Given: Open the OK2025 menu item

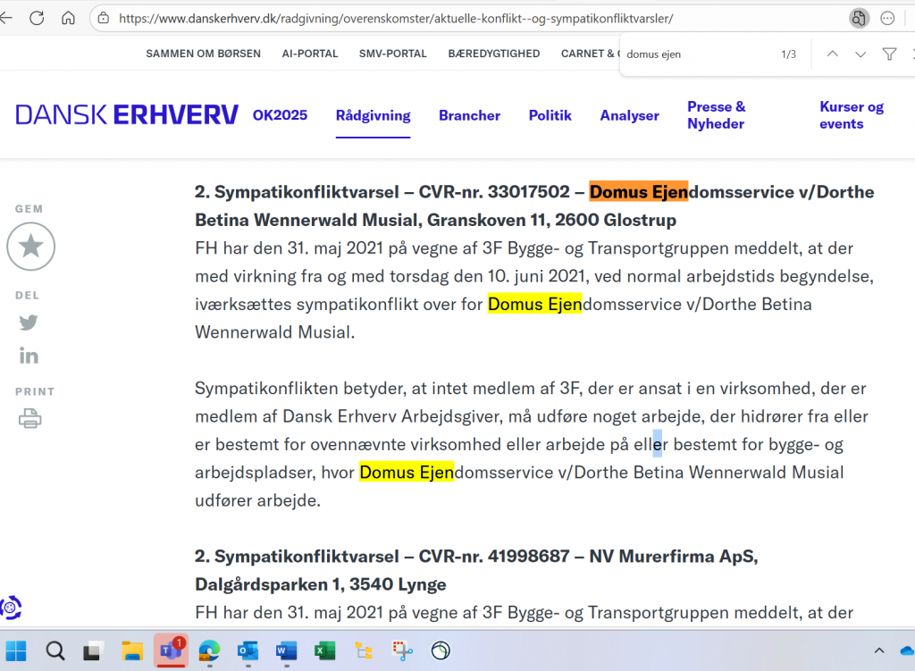Looking at the screenshot, I should [x=280, y=115].
